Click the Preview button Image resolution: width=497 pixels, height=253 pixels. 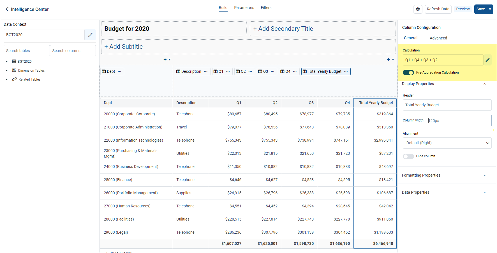(x=463, y=9)
